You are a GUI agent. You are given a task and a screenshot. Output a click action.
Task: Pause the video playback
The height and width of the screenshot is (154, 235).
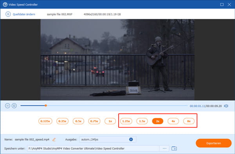coord(7,106)
